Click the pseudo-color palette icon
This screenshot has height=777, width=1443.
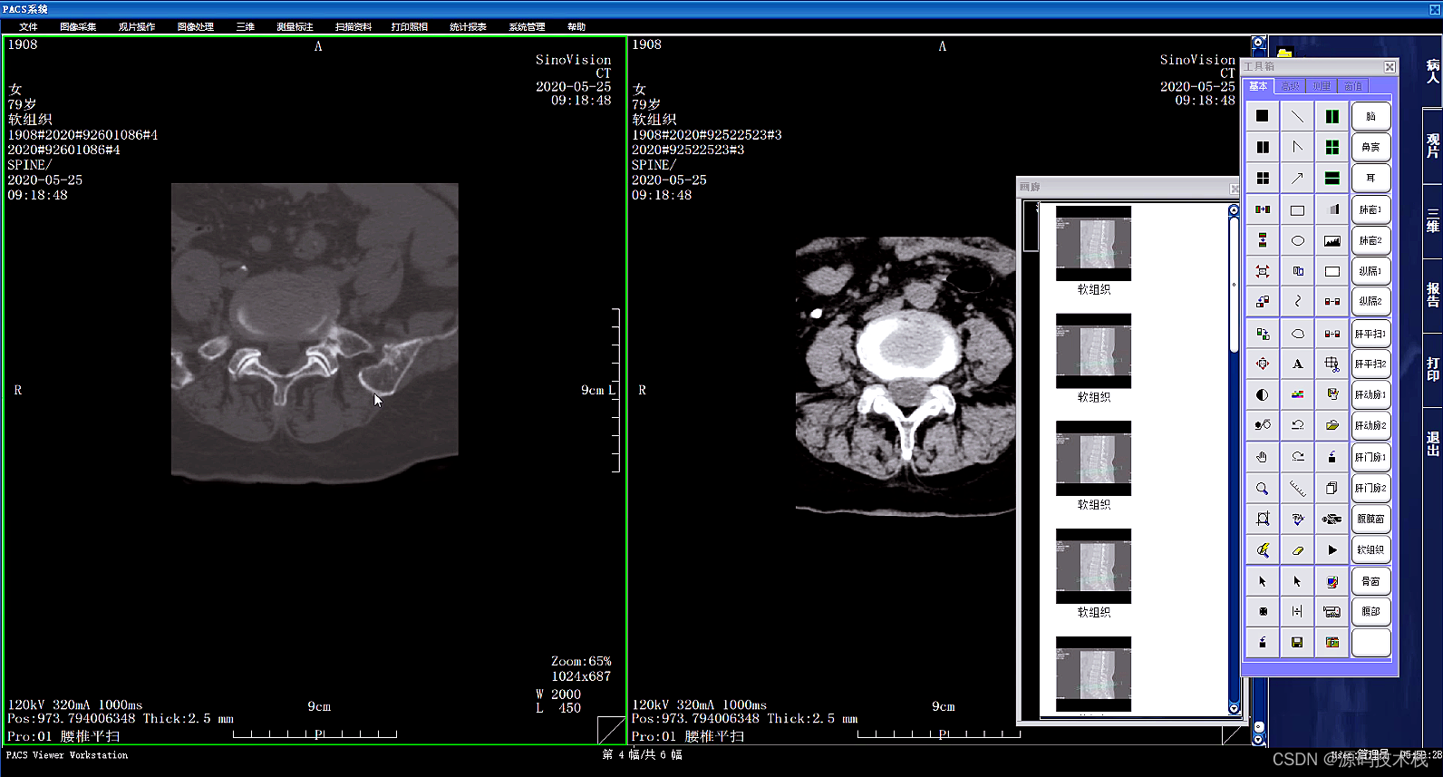[1297, 394]
